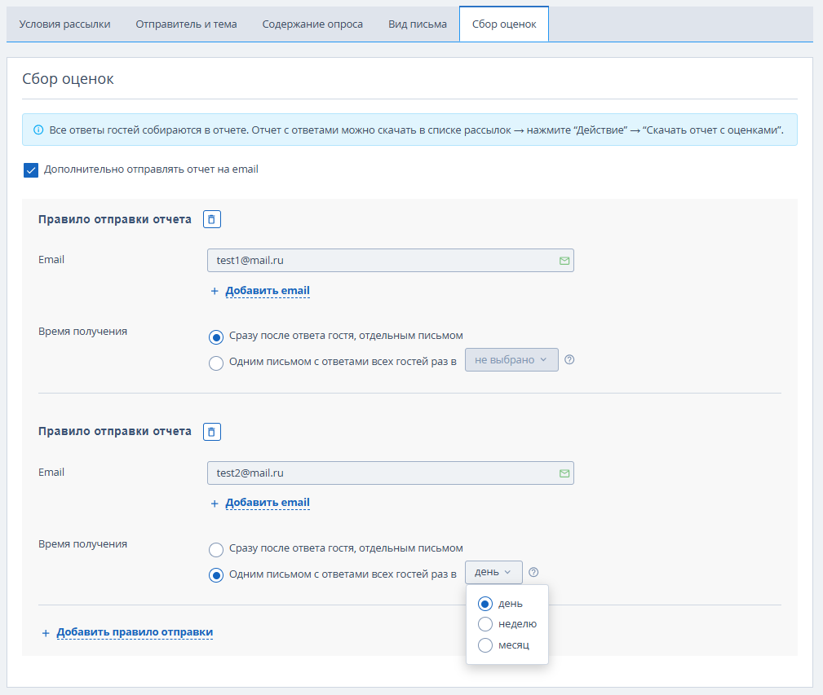
Task: Uncheck 'Дополнительно отправлять отчет на email'
Action: point(31,169)
